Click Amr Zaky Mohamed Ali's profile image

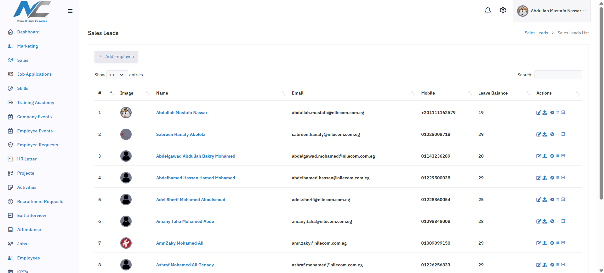(126, 243)
